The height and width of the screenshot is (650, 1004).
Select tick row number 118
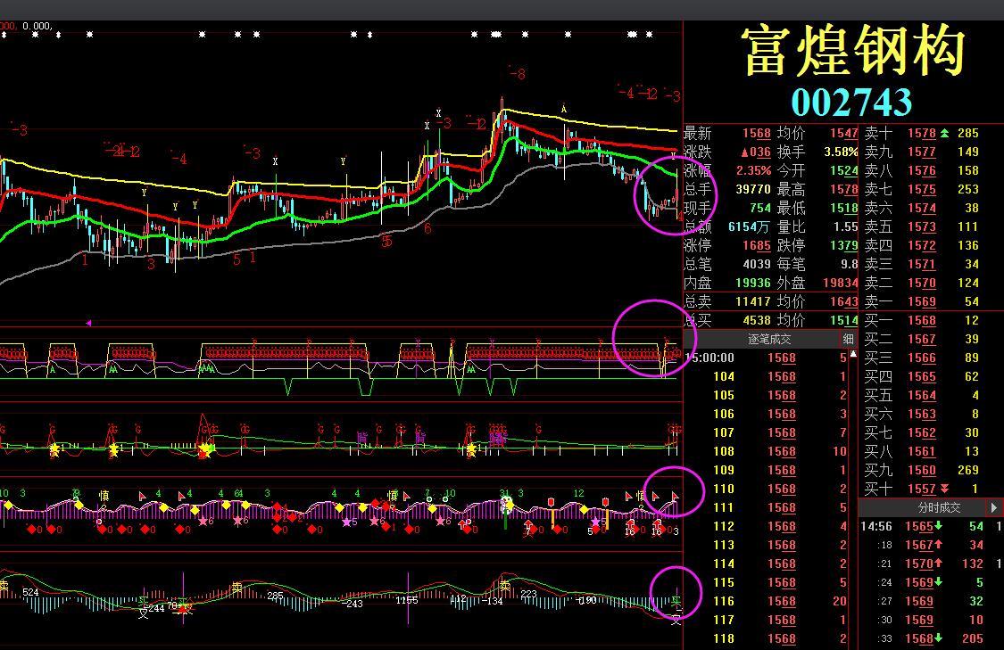pyautogui.click(x=724, y=638)
